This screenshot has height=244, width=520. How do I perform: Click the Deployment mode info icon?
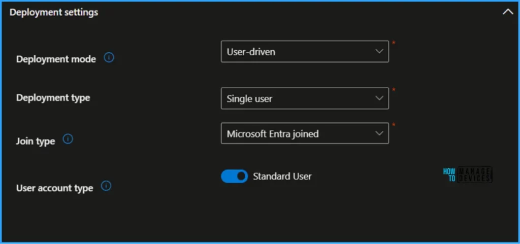pos(109,58)
